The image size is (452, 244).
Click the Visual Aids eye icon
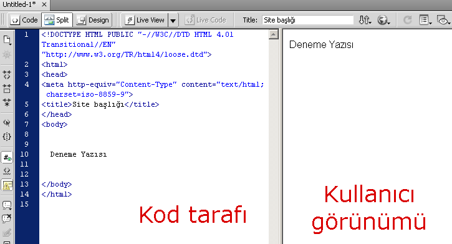[443, 20]
